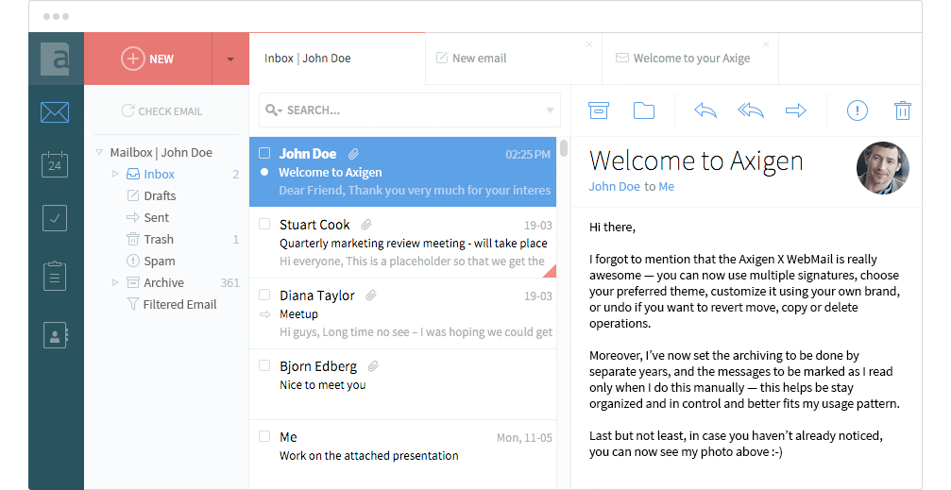
Task: Mark the message as spam
Action: tap(857, 110)
